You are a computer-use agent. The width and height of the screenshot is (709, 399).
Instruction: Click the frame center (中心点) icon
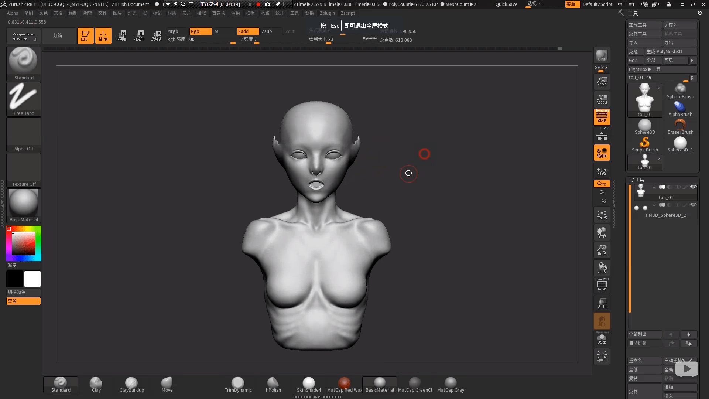pyautogui.click(x=602, y=215)
